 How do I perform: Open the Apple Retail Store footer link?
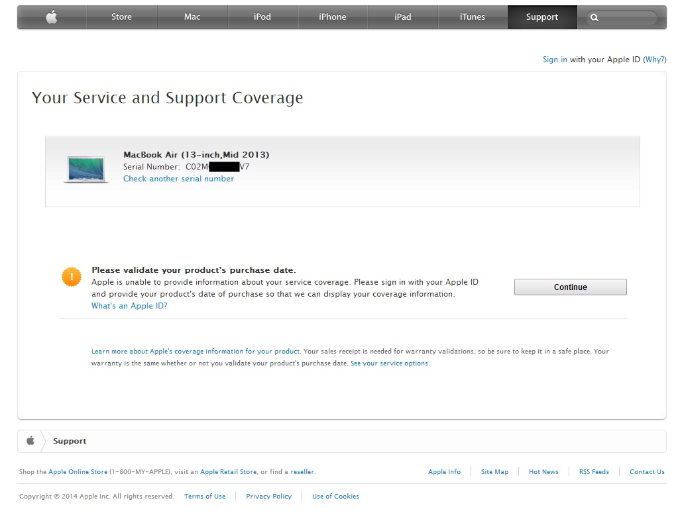228,472
